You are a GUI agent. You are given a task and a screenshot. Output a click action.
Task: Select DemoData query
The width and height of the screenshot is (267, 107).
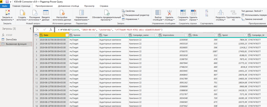pos(16,40)
